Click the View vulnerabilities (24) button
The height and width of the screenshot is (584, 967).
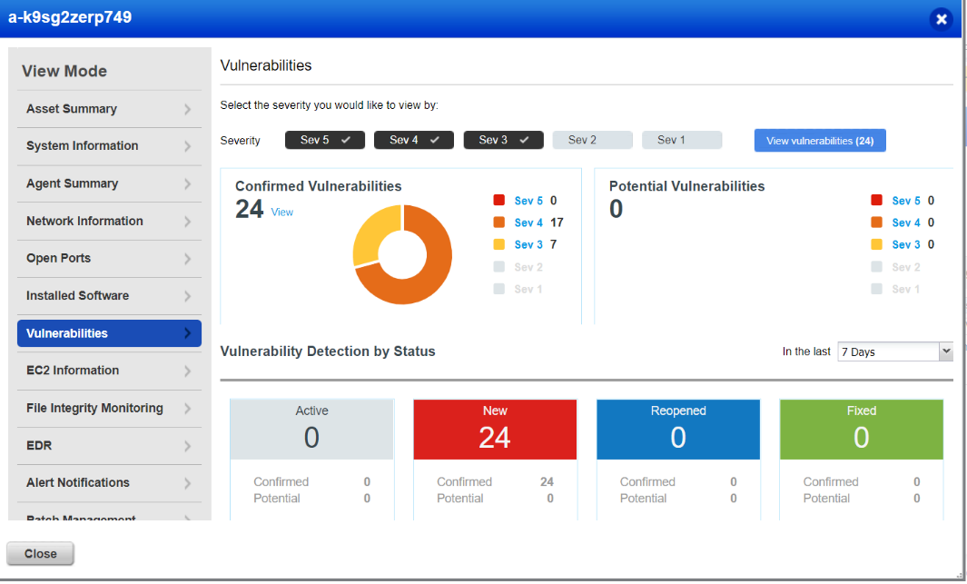point(819,139)
